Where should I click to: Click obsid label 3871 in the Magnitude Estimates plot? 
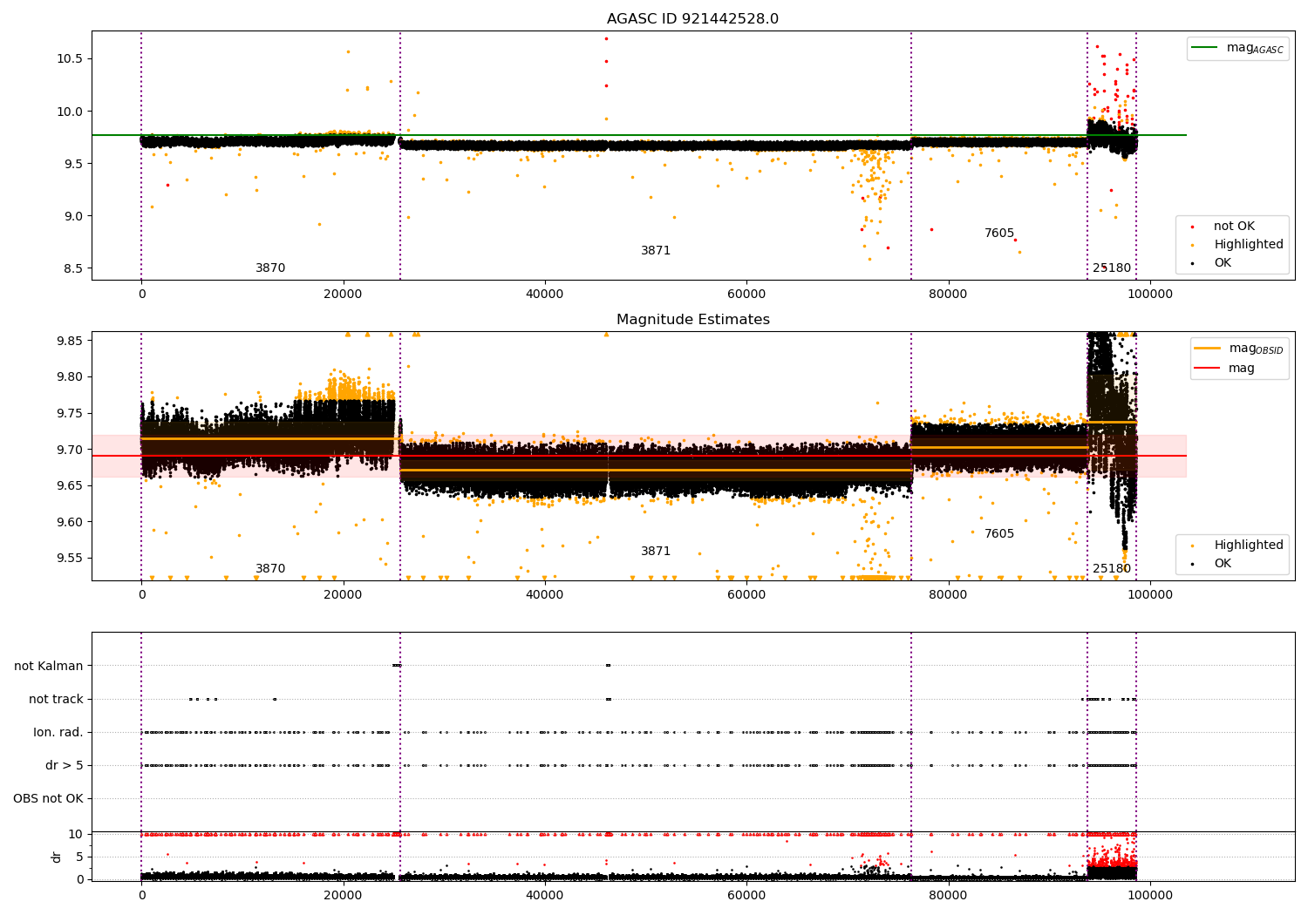coord(656,552)
